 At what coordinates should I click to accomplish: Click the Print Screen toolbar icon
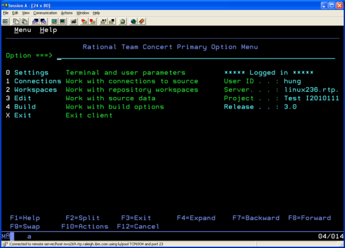coord(5,21)
